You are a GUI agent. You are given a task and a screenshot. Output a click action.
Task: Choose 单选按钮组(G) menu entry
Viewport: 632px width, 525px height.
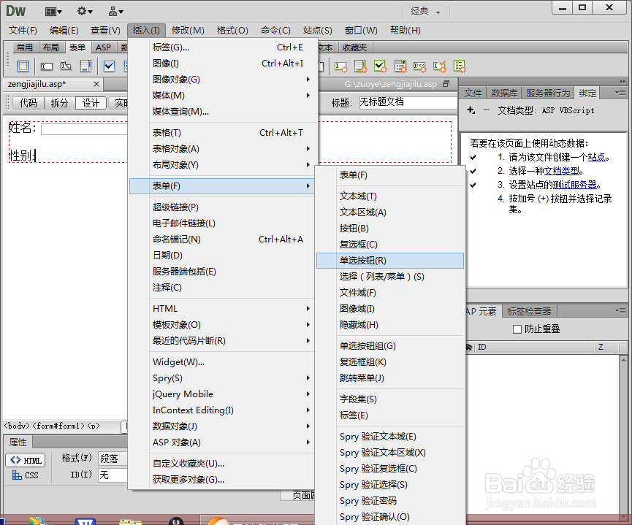pos(390,346)
